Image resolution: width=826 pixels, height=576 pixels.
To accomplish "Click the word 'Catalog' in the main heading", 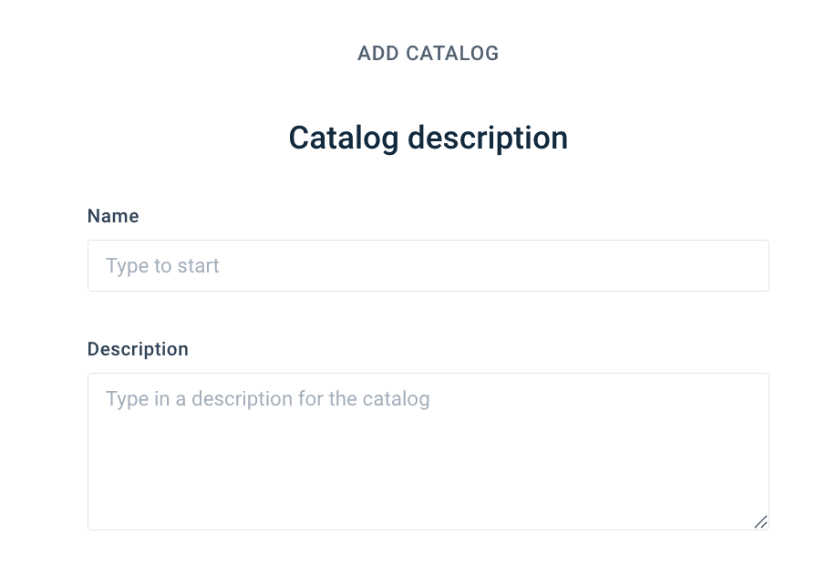I will [344, 138].
